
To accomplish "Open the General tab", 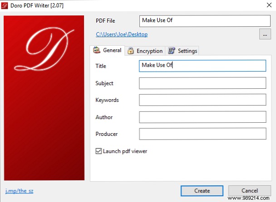I will 107,50.
